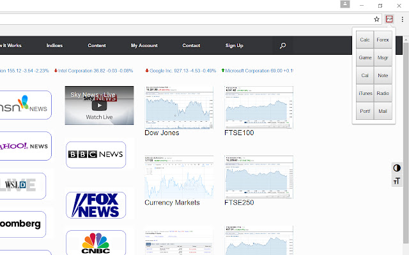409x255 pixels.
Task: Click the text size icon
Action: pos(397,181)
